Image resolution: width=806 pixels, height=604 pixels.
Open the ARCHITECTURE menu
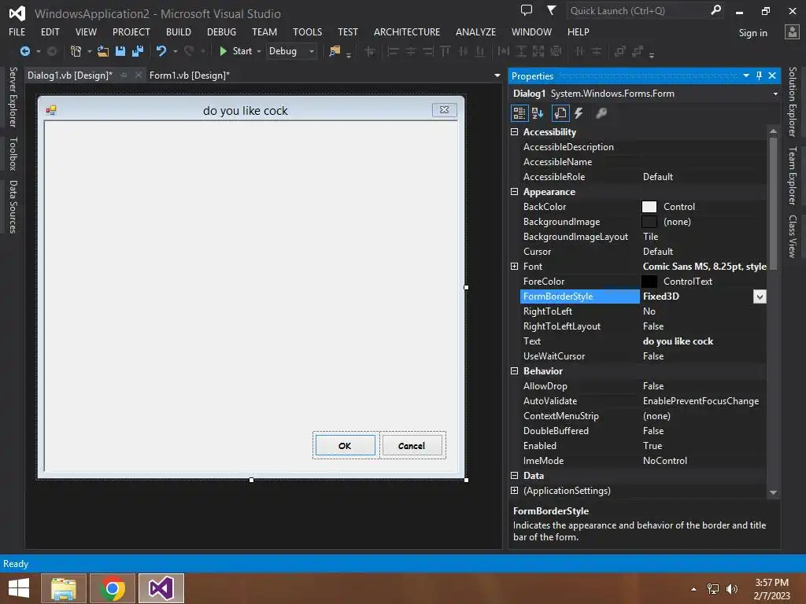coord(407,31)
